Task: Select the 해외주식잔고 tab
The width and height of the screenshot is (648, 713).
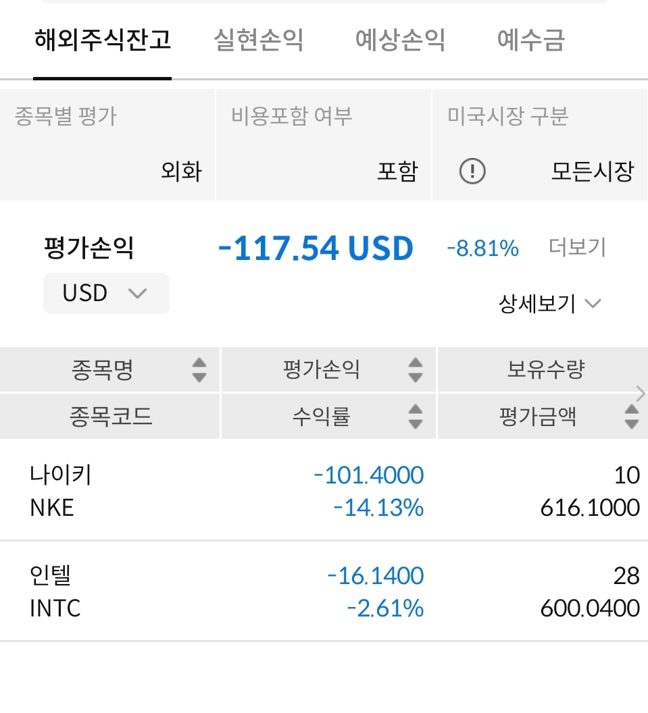Action: (x=103, y=41)
